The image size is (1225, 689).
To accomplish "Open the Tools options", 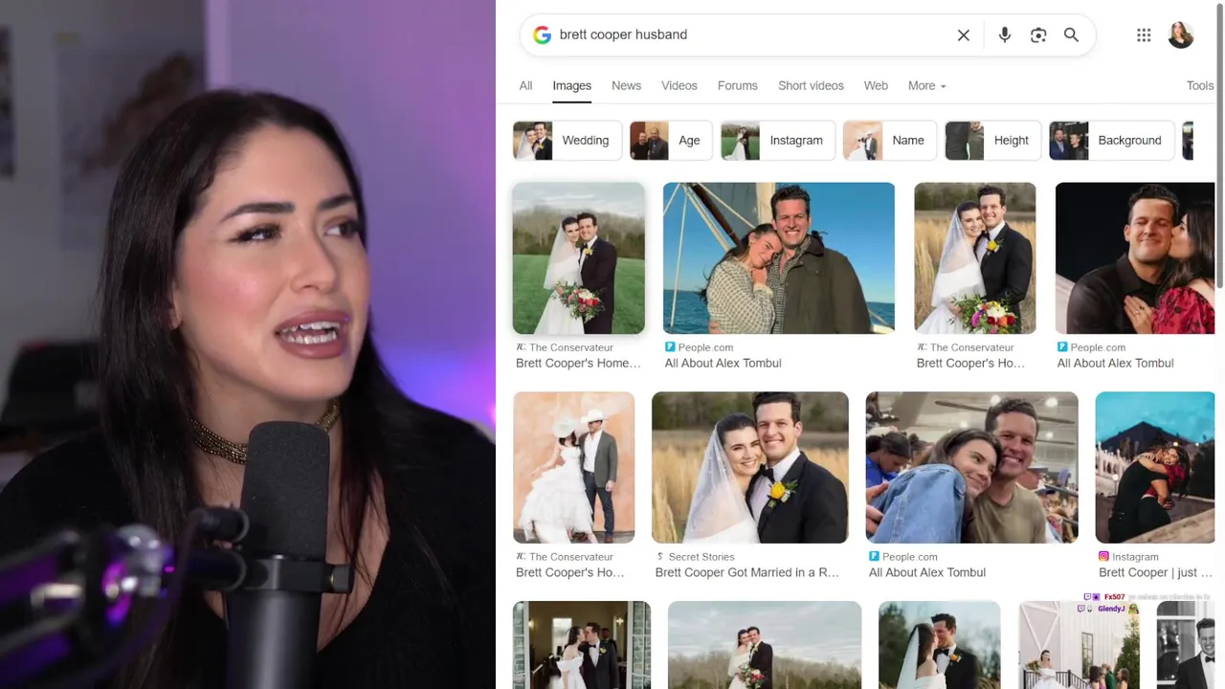I will (1199, 86).
